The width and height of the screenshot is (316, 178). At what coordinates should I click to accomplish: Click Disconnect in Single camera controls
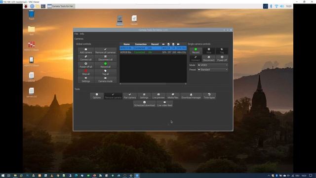[209, 58]
